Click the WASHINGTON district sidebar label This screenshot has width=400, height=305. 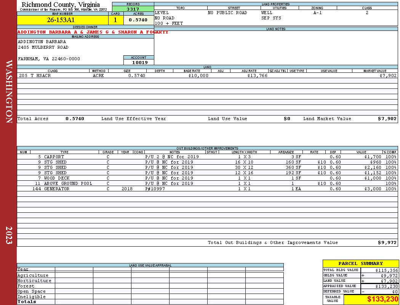(x=9, y=91)
